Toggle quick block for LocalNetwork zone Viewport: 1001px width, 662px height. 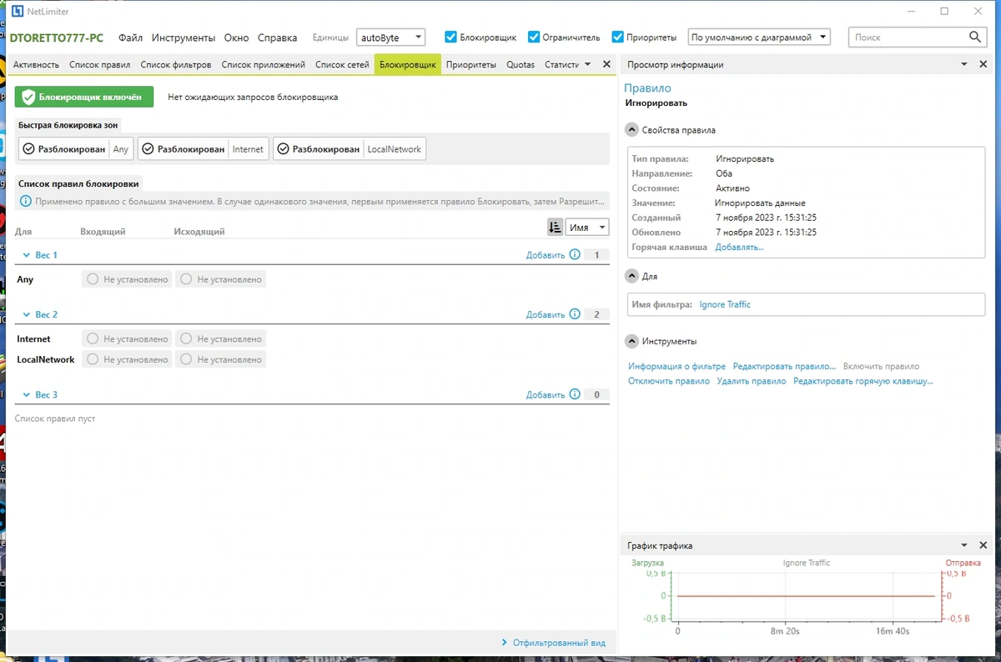pyautogui.click(x=350, y=149)
